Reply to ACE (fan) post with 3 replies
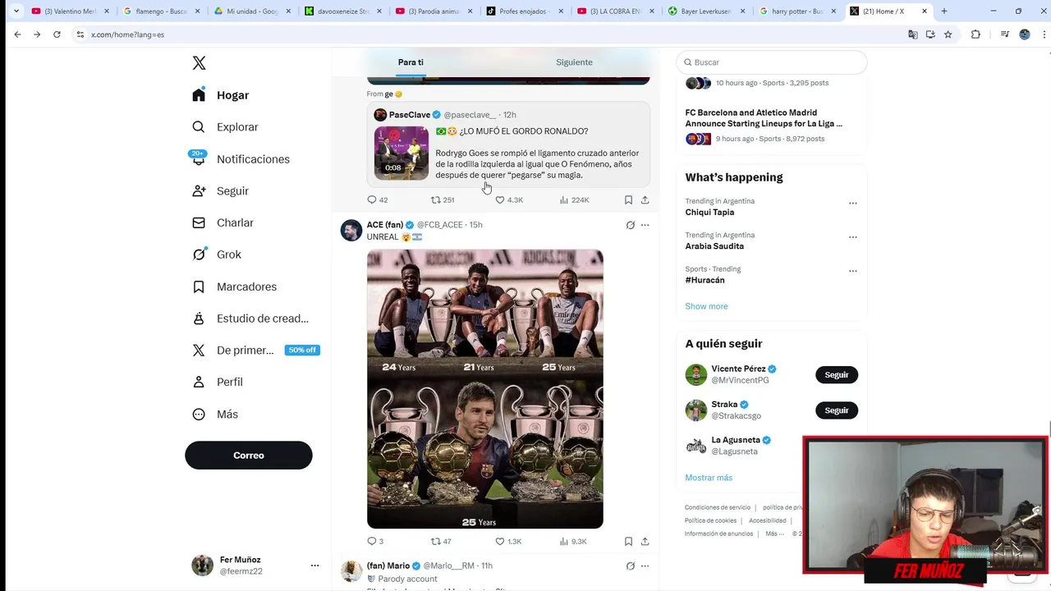The image size is (1051, 591). point(375,541)
